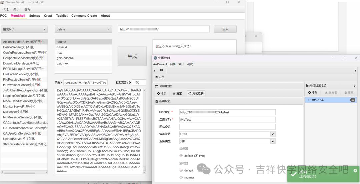Collapse the 分类目录 panel chevron
The width and height of the screenshot is (360, 184).
pos(355,86)
